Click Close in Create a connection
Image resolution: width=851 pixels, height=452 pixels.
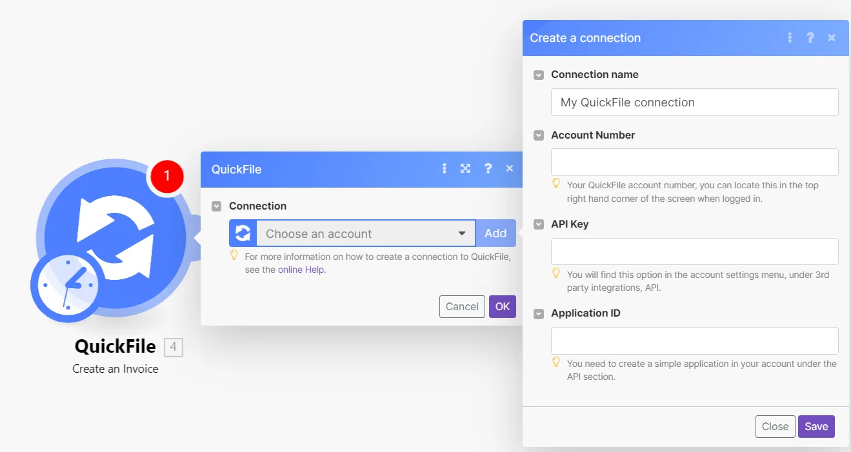pos(775,426)
